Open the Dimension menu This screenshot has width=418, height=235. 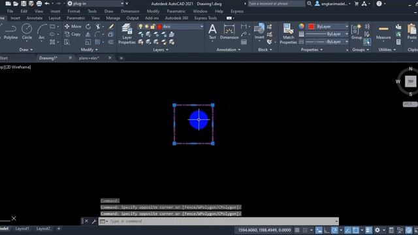(130, 11)
